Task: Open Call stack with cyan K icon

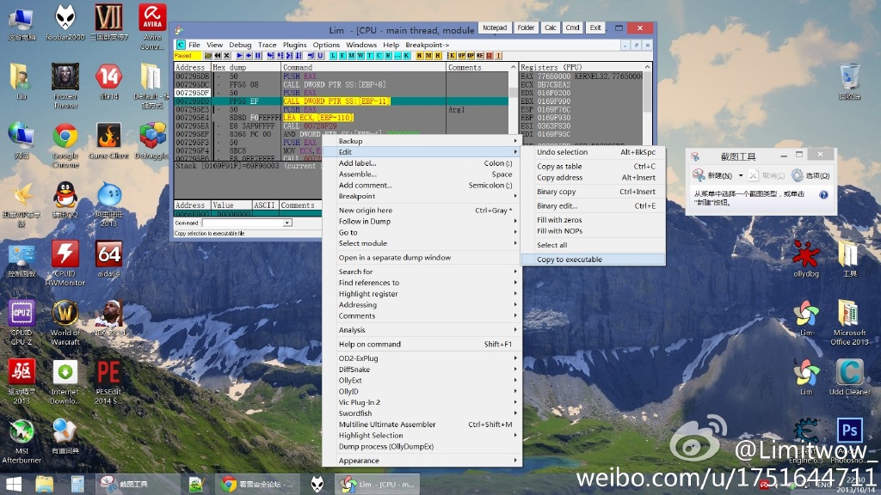Action: pyautogui.click(x=406, y=56)
